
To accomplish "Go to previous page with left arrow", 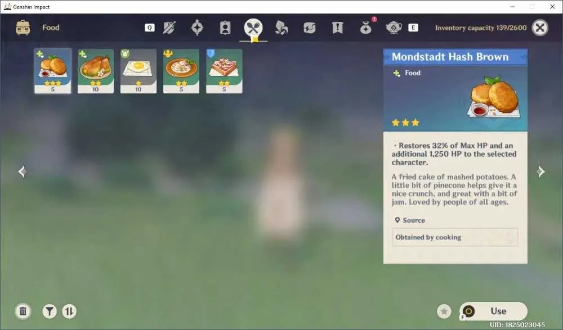I will pos(22,171).
